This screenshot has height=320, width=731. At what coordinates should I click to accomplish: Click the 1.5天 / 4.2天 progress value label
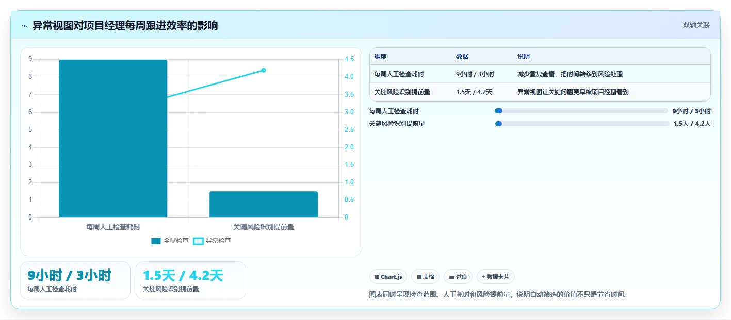692,124
